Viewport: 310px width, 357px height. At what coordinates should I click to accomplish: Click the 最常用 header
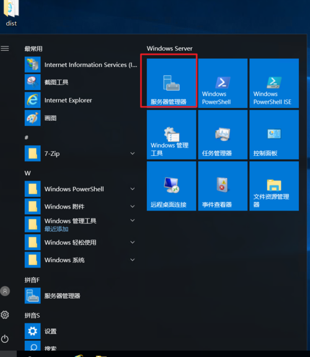point(33,48)
